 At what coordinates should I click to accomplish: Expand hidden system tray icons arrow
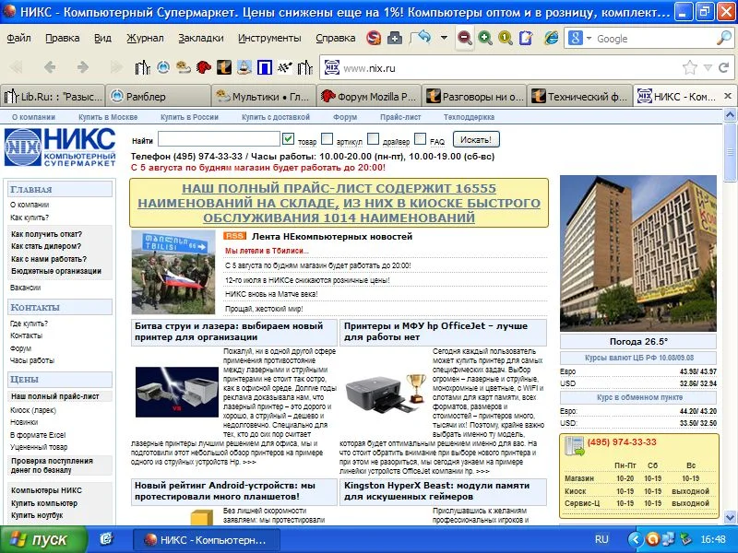click(x=635, y=539)
